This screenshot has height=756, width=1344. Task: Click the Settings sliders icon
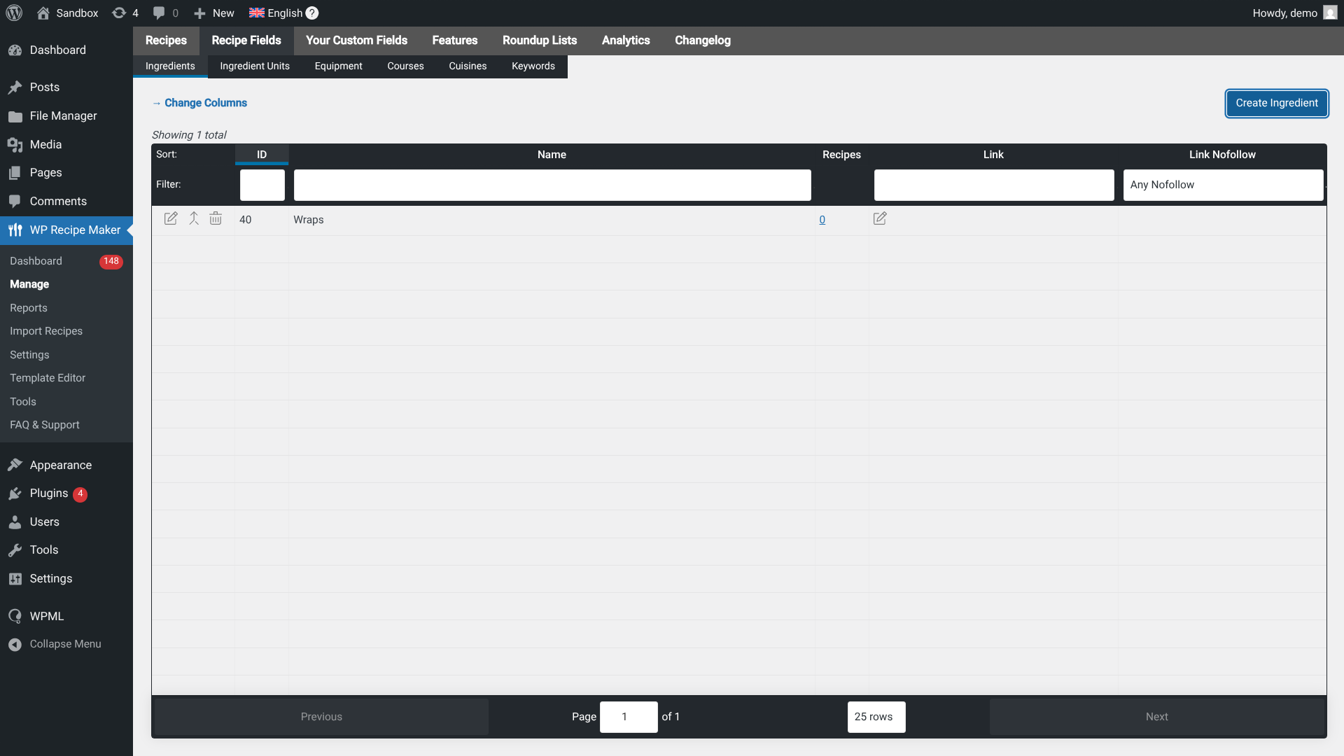(x=15, y=578)
